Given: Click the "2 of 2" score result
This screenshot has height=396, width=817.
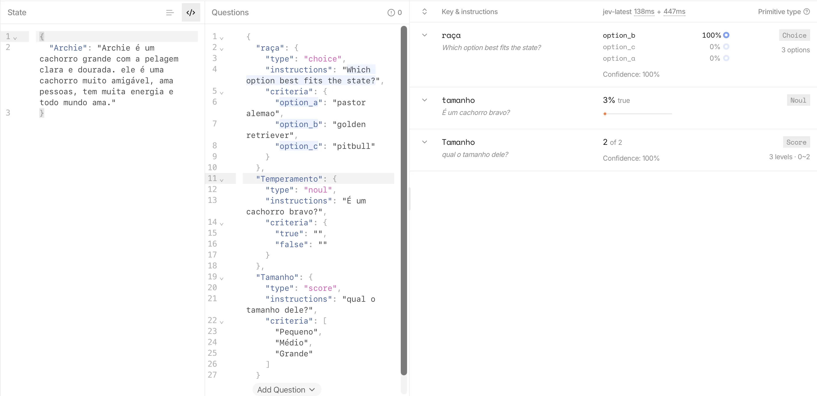Looking at the screenshot, I should point(612,142).
